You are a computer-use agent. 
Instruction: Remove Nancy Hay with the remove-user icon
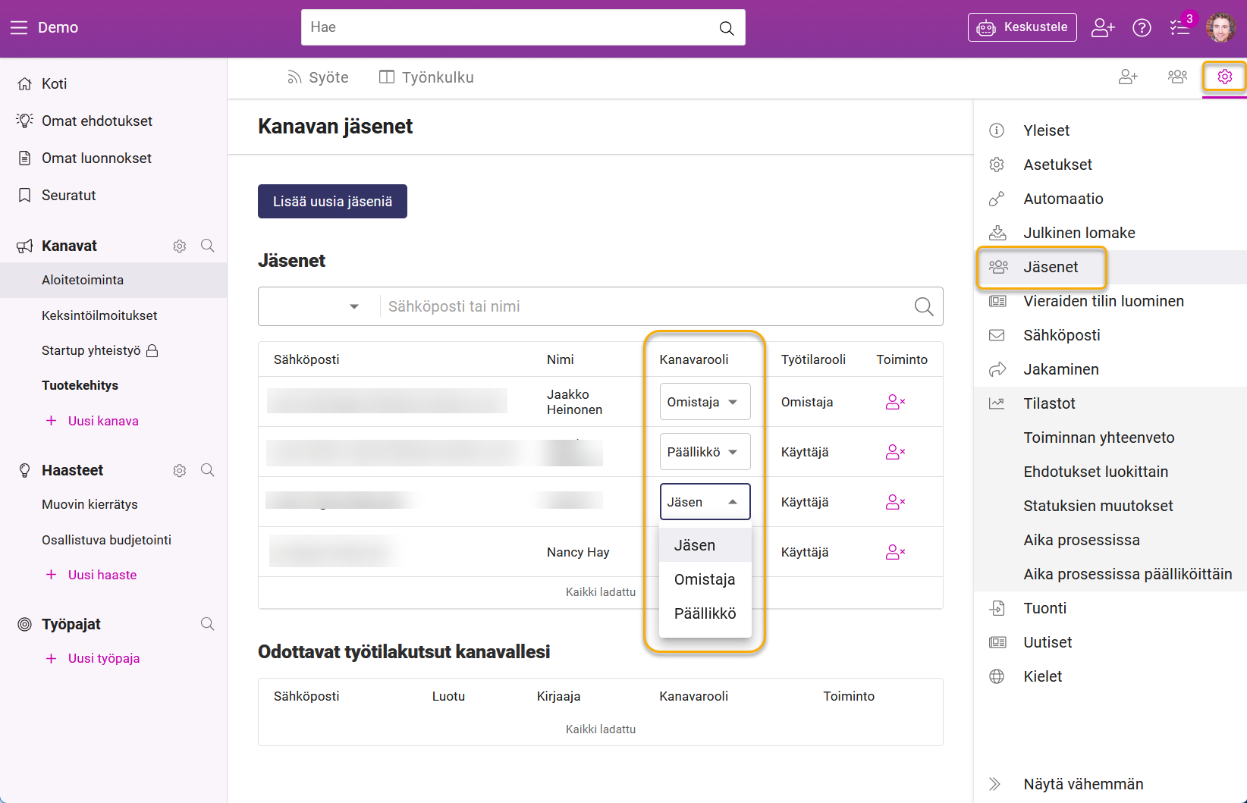pyautogui.click(x=895, y=552)
